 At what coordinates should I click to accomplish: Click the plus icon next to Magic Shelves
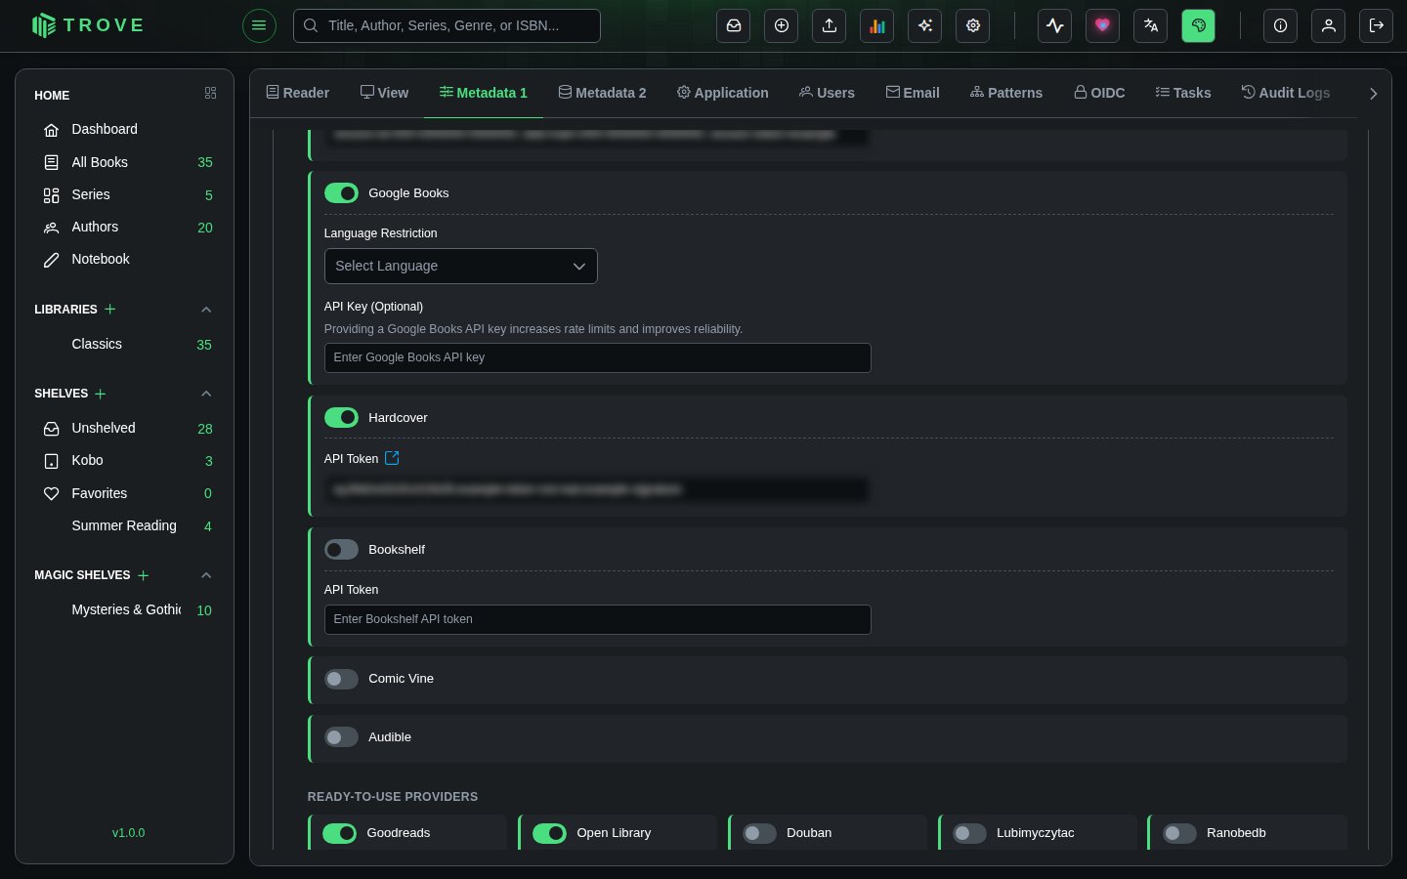144,575
